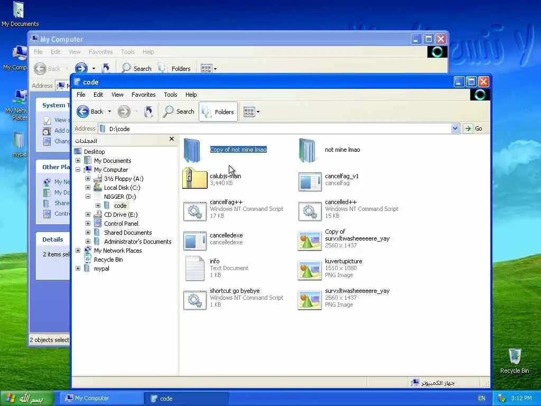Expand the CD Drive (E:) tree node
This screenshot has height=406, width=541.
88,215
